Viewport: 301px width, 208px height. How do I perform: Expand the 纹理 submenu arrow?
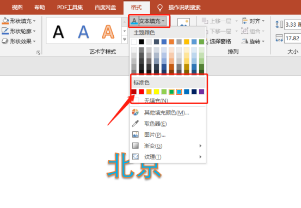pos(200,157)
